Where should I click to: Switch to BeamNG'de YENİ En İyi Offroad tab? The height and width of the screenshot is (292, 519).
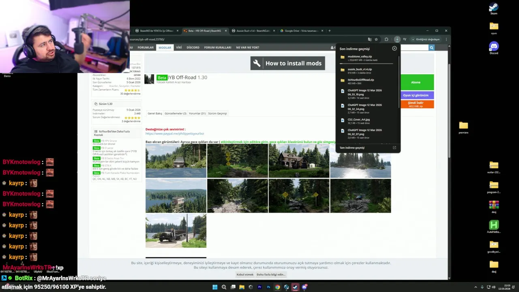[x=157, y=31]
